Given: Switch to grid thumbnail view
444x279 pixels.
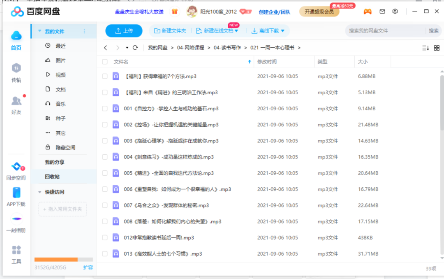Looking at the screenshot, I should pyautogui.click(x=437, y=48).
